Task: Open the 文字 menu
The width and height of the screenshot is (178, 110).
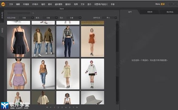Action: tap(82, 4)
